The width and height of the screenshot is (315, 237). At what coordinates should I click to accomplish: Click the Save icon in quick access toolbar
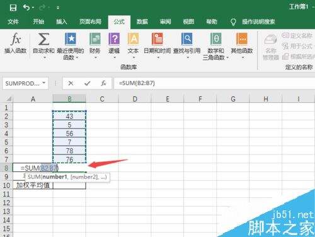click(13, 8)
